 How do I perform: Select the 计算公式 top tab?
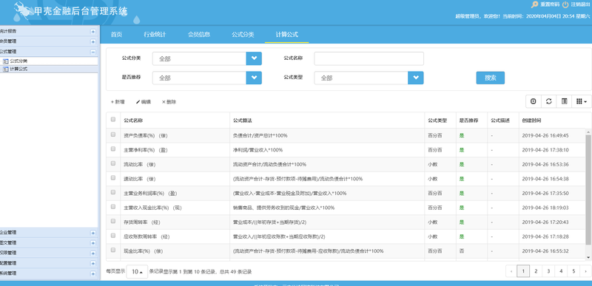click(287, 35)
